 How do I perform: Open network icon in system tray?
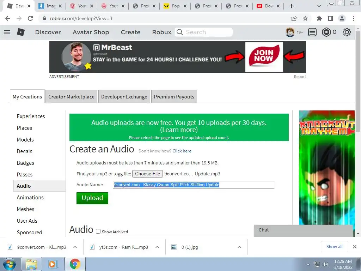[x=317, y=264]
